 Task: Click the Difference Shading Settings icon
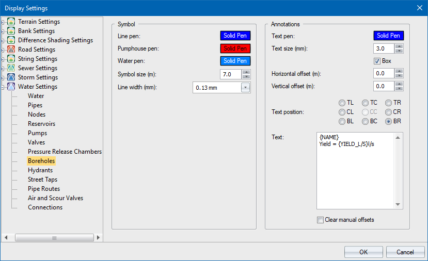click(x=11, y=40)
